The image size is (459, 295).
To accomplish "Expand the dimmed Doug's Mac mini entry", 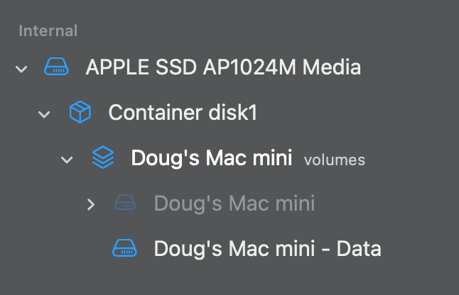I will [x=90, y=204].
